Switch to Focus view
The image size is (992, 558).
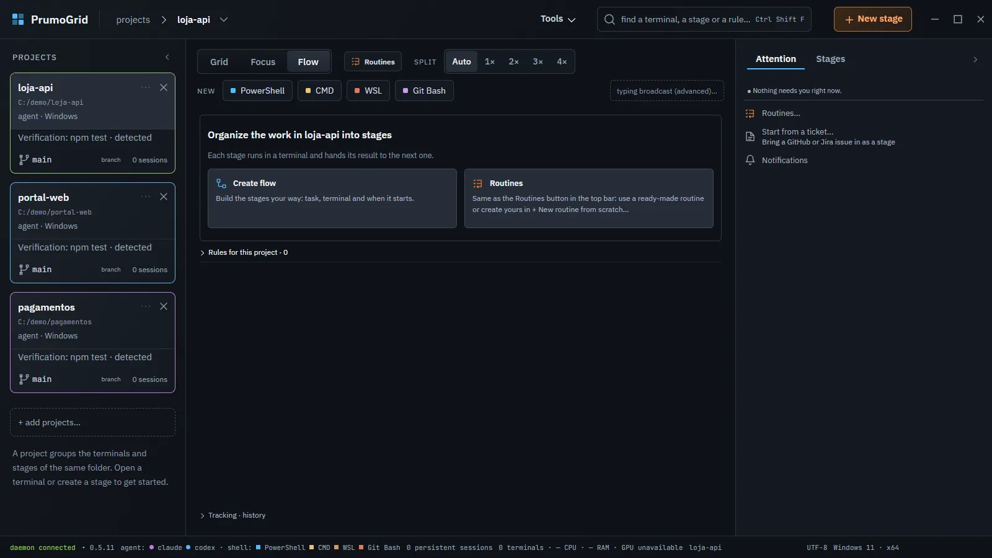point(263,62)
